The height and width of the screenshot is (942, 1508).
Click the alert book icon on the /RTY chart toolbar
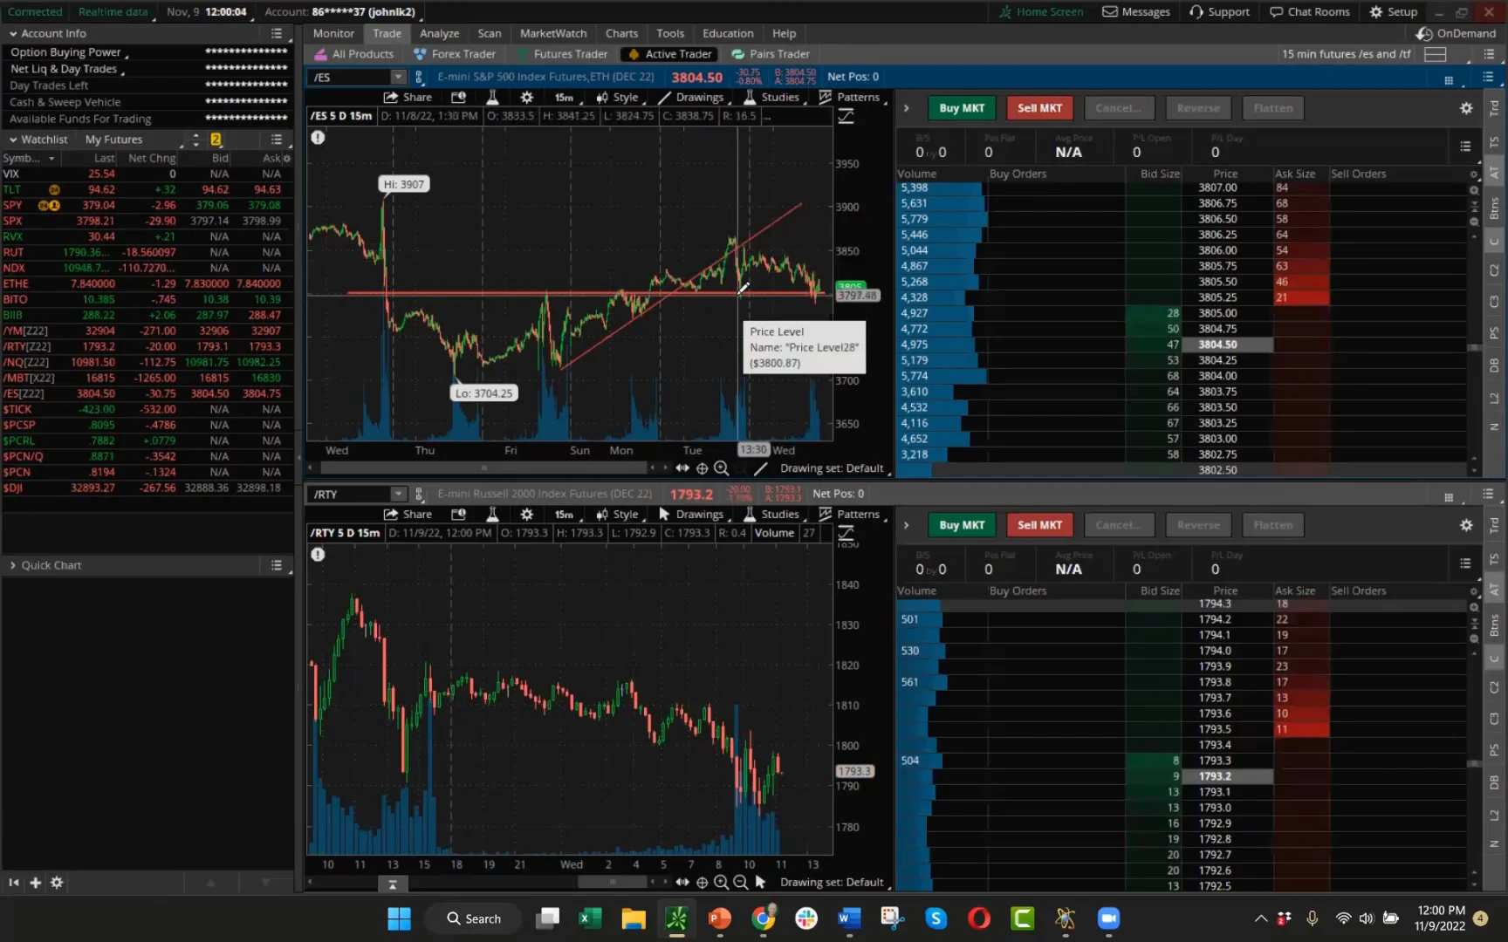point(458,515)
